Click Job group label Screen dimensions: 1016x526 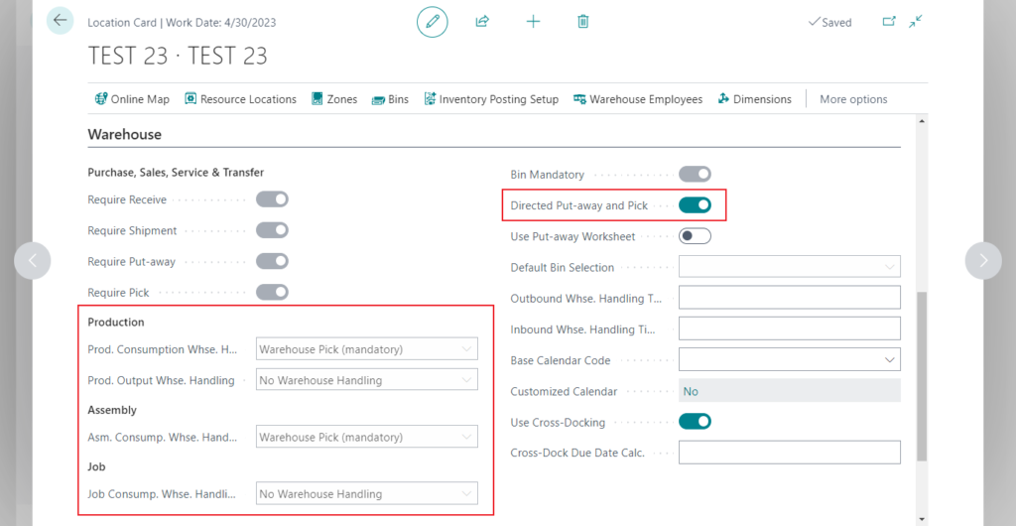[96, 465]
